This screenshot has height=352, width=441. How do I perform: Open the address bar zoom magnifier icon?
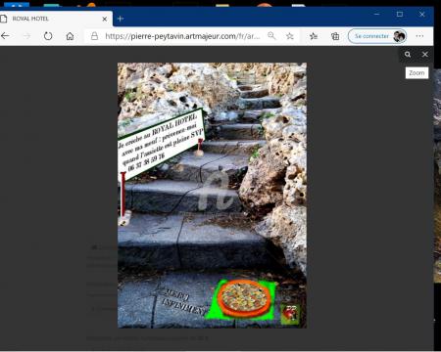(271, 36)
